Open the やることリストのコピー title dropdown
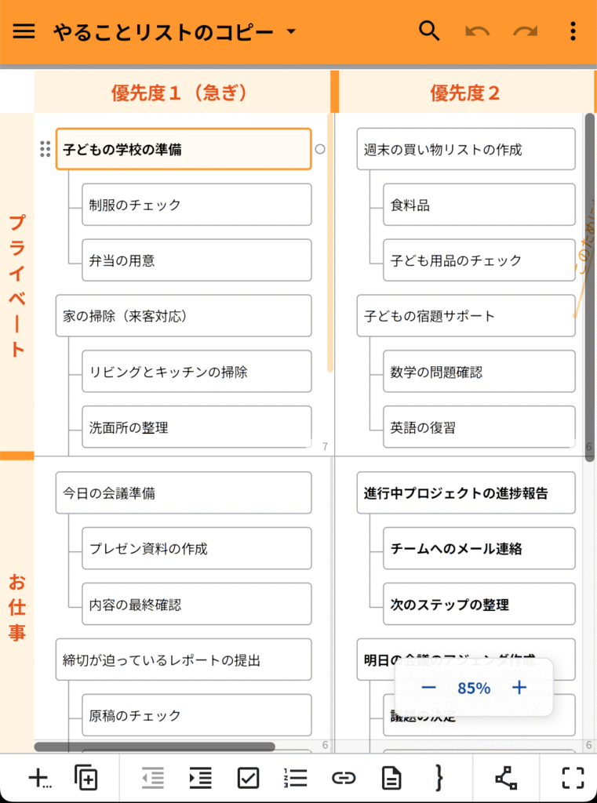 [x=289, y=31]
